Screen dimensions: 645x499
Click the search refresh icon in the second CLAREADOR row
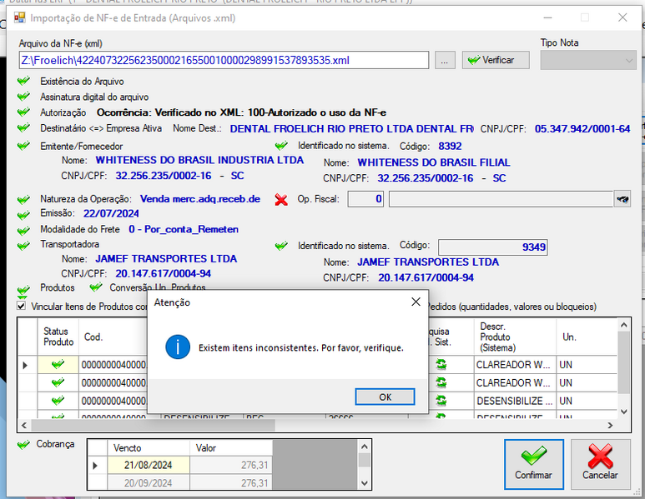coord(441,382)
